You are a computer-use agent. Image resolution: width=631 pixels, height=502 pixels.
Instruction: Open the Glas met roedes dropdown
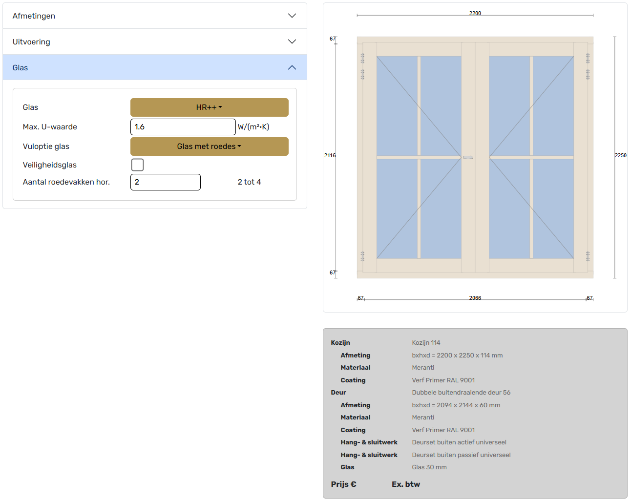pos(209,146)
